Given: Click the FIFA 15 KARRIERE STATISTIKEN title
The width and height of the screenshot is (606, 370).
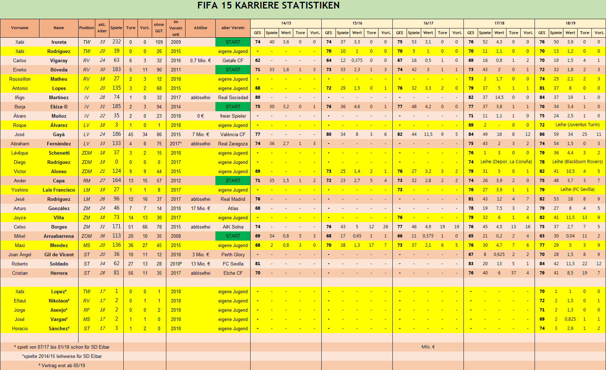Looking at the screenshot, I should point(268,6).
